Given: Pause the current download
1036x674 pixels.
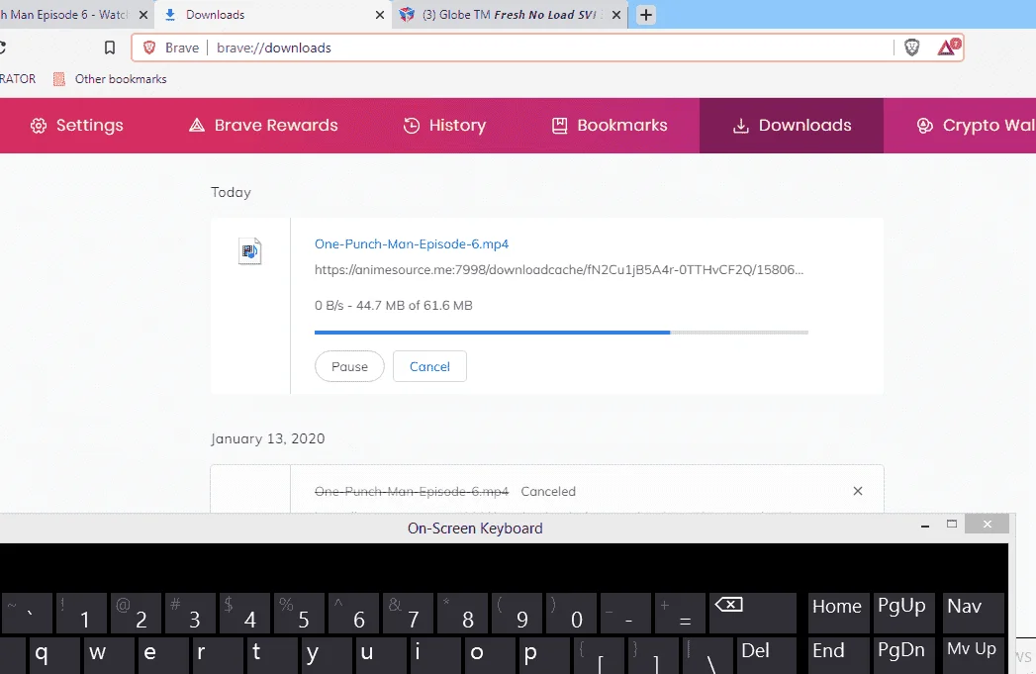Looking at the screenshot, I should [x=349, y=367].
